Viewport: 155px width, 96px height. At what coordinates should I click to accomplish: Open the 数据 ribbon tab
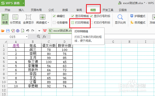(x=65, y=10)
